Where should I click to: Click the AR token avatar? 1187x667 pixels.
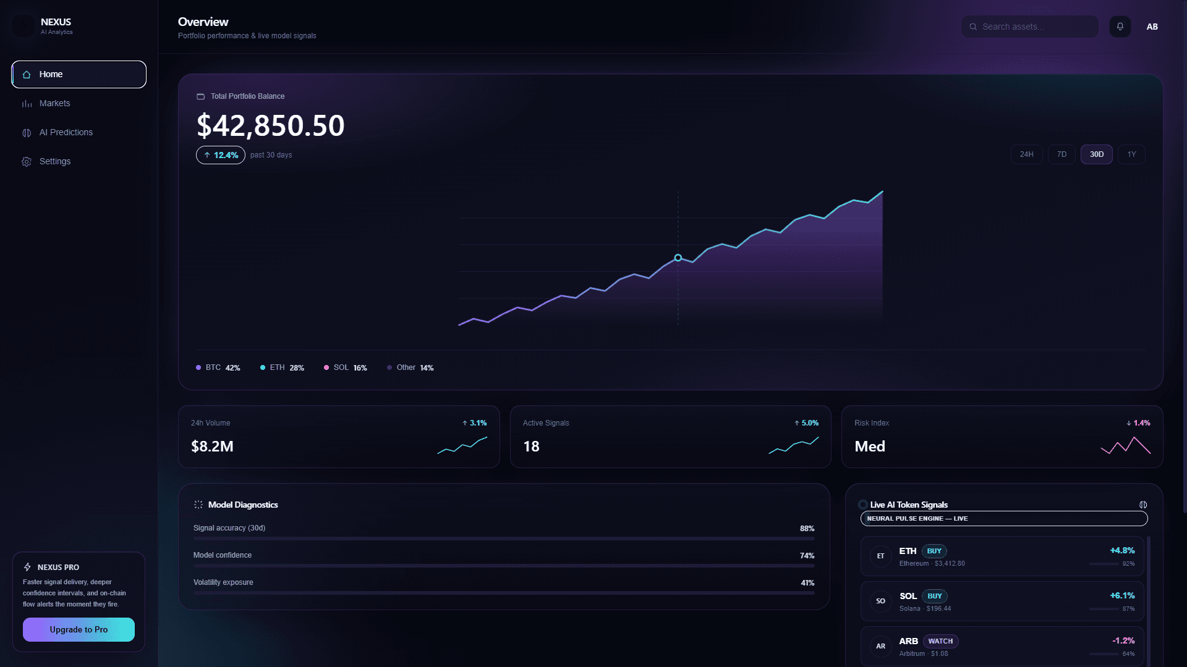click(880, 646)
